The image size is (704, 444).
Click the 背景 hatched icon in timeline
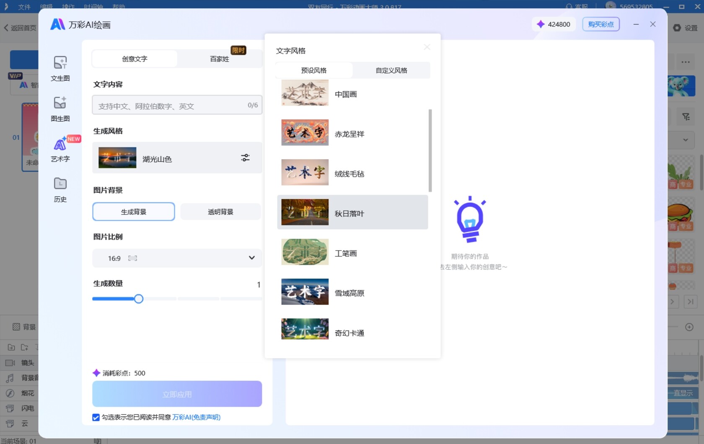tap(16, 327)
